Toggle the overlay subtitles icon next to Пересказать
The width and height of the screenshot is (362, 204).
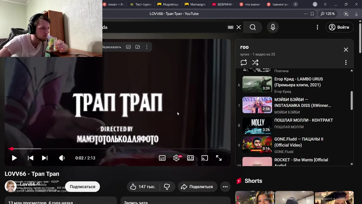coord(128,47)
